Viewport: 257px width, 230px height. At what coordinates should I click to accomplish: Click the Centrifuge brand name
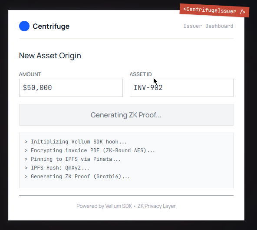(x=51, y=26)
